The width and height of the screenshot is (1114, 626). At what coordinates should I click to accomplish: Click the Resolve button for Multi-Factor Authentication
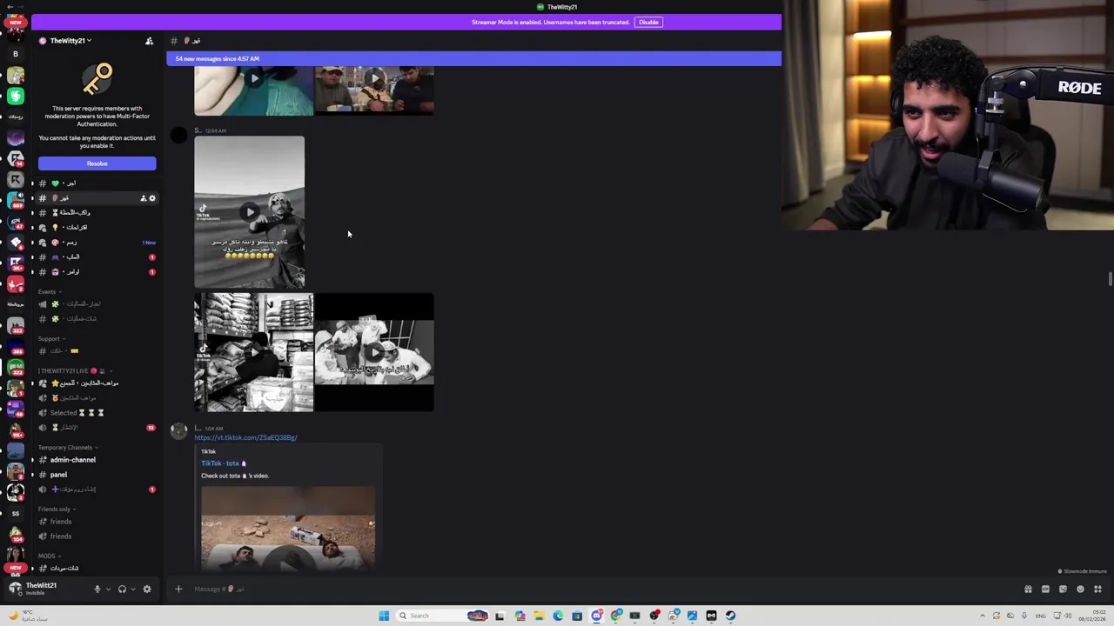97,163
